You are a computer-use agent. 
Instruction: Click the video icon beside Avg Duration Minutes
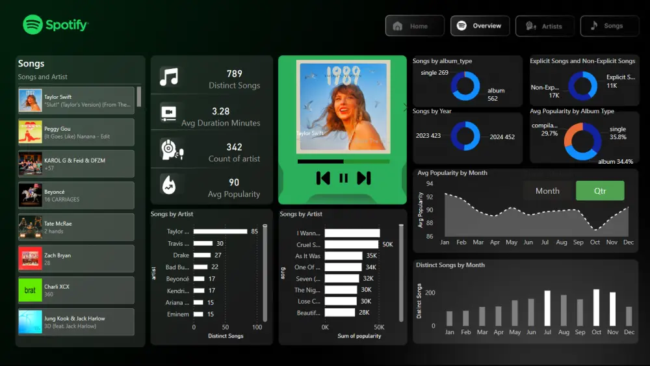(168, 112)
